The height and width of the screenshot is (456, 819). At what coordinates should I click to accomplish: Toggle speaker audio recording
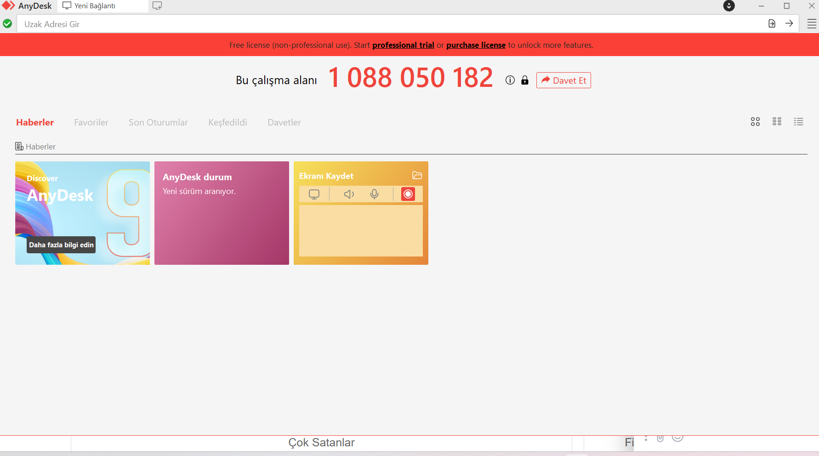coord(349,194)
